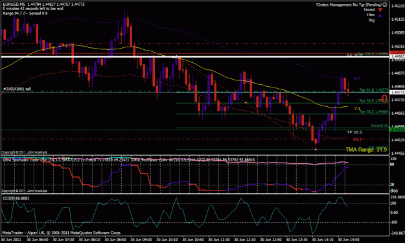Screen dimensions: 405x243
Task: Click the 1.45225 price axis value
Action: pos(398,6)
